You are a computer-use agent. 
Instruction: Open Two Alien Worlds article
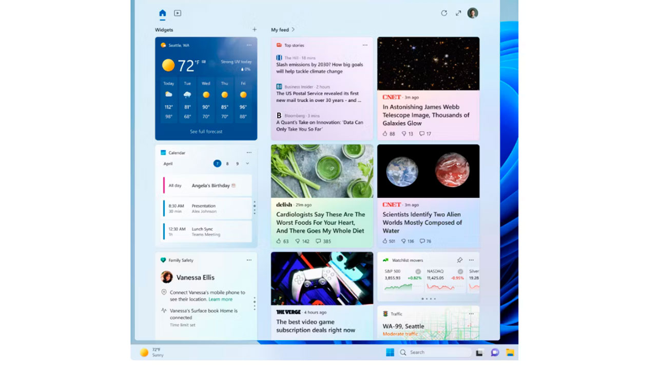coord(422,222)
